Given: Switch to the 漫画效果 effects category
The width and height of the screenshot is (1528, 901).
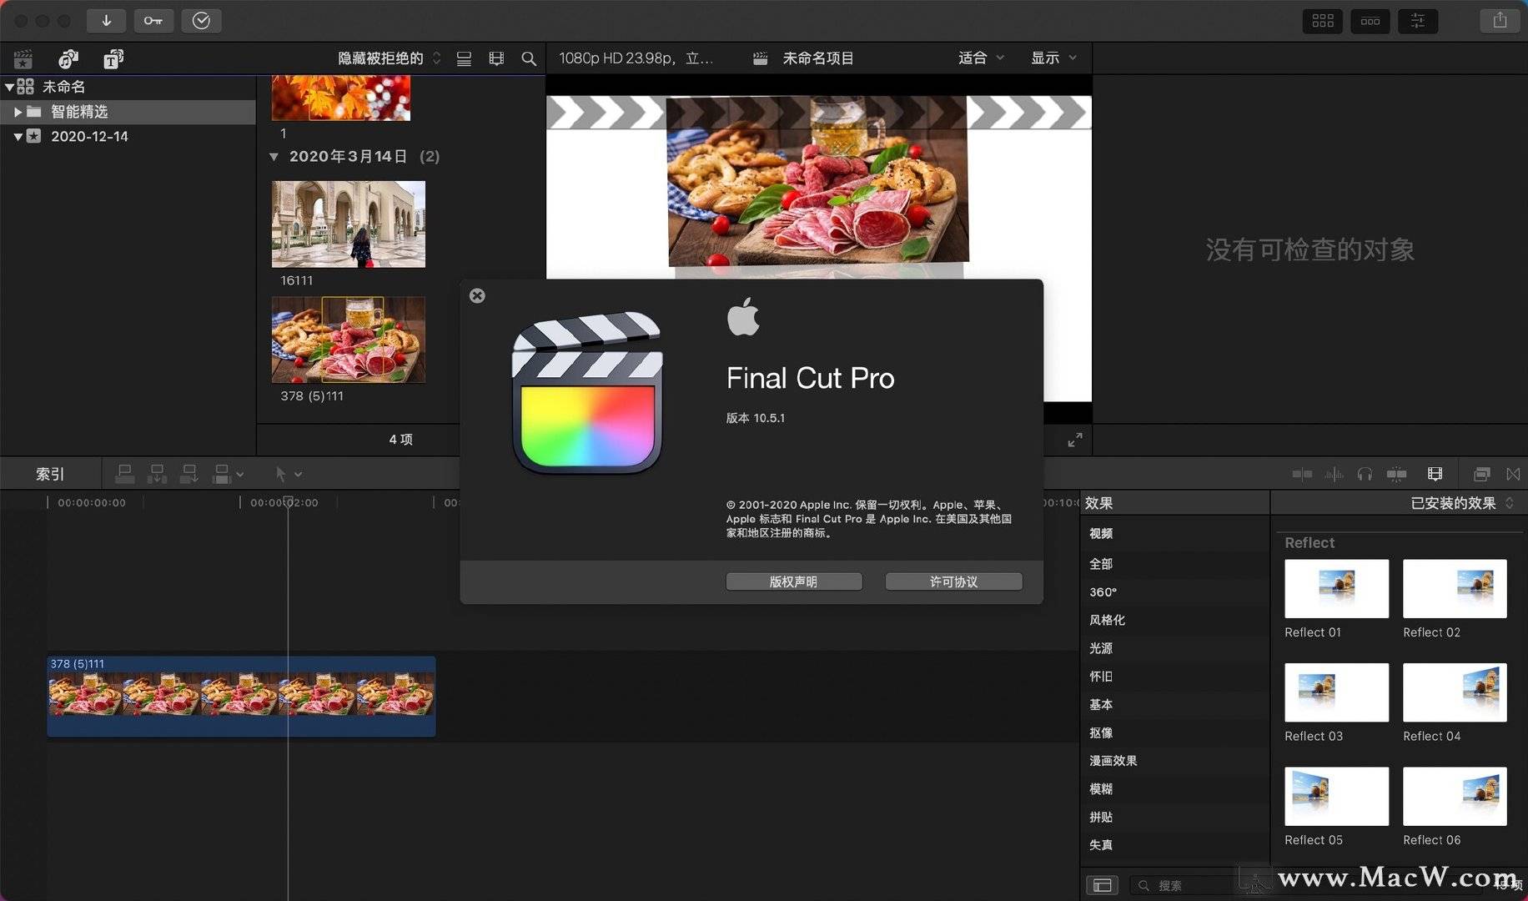Looking at the screenshot, I should [x=1113, y=760].
